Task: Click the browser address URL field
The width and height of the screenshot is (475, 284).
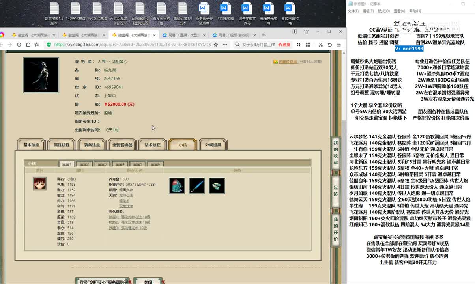Action: pos(133,45)
